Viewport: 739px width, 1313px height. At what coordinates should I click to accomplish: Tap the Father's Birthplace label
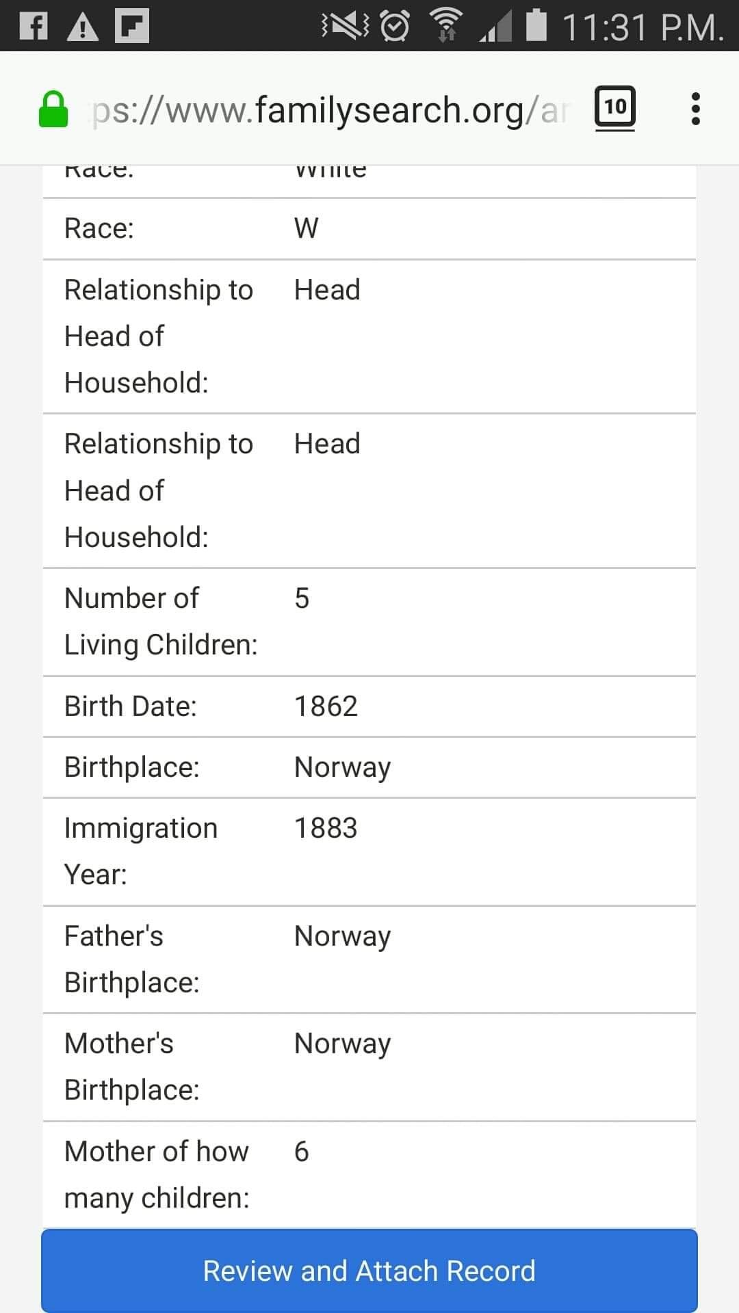131,959
